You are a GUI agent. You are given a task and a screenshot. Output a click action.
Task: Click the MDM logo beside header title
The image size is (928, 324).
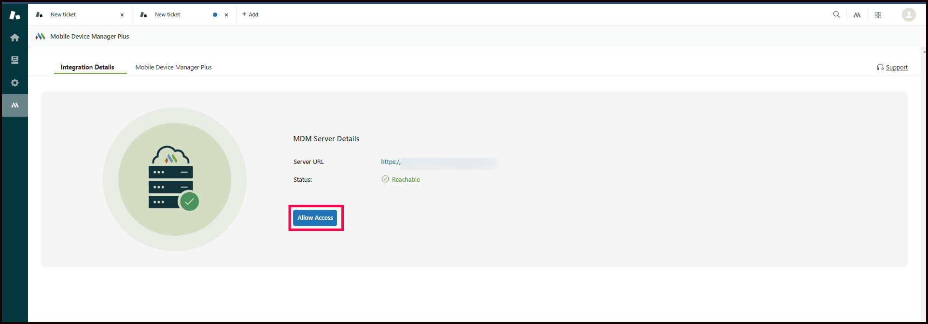pyautogui.click(x=41, y=36)
